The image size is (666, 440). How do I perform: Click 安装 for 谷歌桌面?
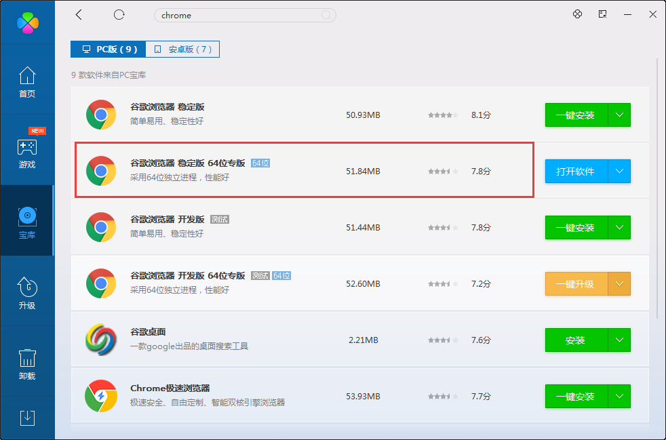pyautogui.click(x=576, y=340)
